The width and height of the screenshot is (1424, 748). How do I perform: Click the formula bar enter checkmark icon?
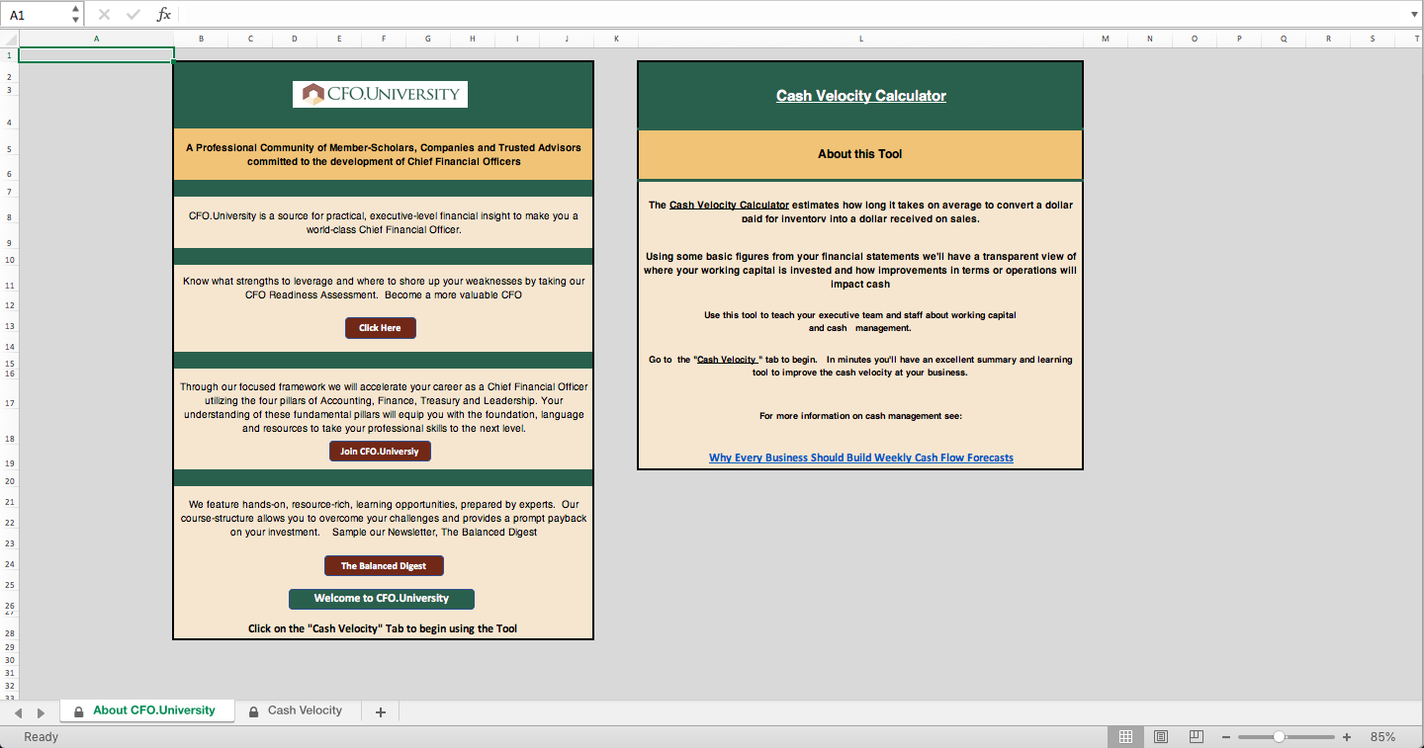coord(133,15)
